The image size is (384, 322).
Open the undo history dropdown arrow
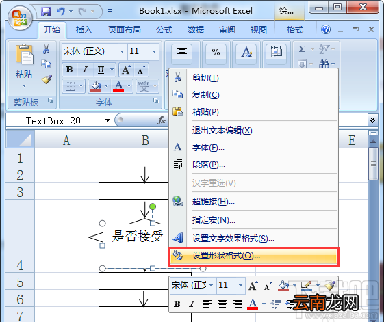click(71, 11)
